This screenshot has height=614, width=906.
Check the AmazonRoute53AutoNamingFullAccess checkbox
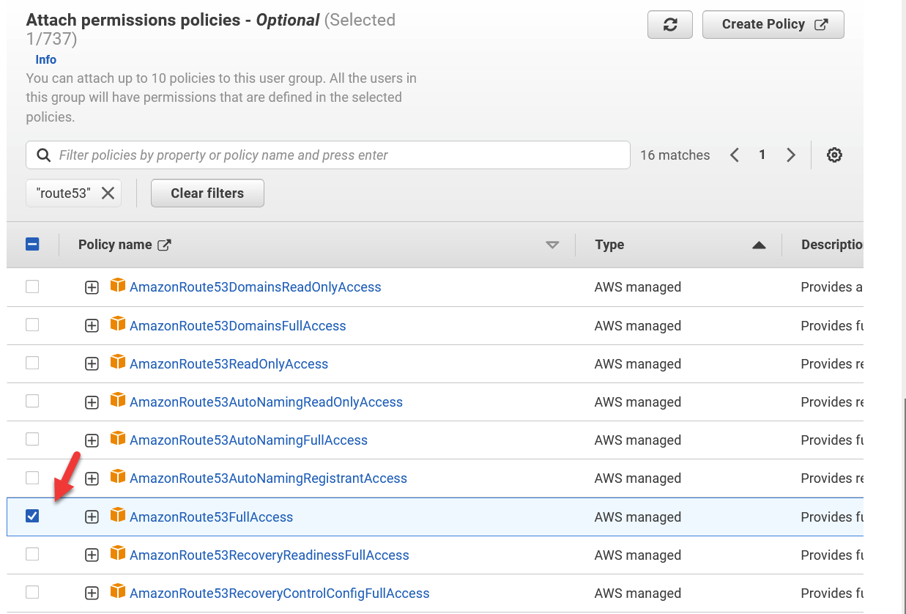coord(32,439)
